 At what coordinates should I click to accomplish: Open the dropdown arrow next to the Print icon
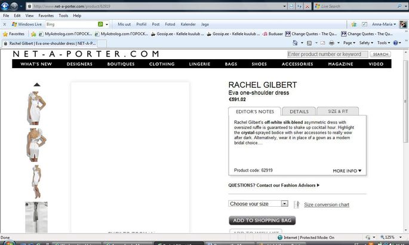coord(339,43)
